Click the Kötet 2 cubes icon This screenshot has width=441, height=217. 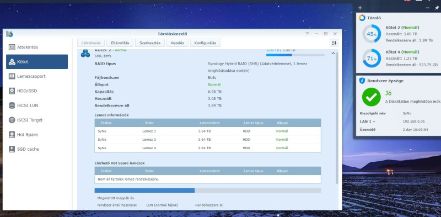[85, 53]
